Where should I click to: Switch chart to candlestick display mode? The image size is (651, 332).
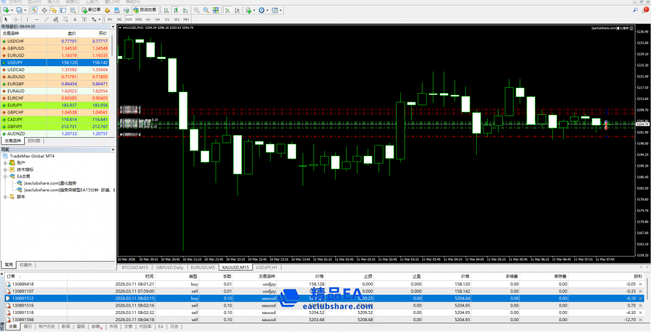point(175,10)
